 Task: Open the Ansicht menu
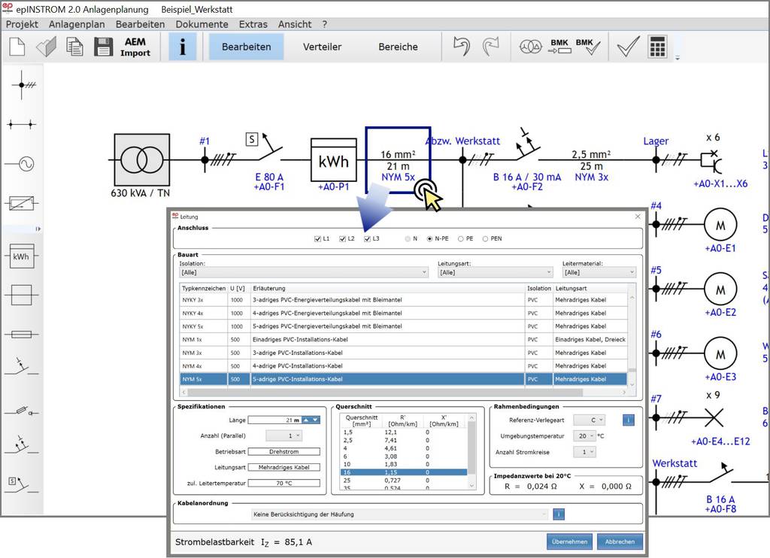point(295,24)
